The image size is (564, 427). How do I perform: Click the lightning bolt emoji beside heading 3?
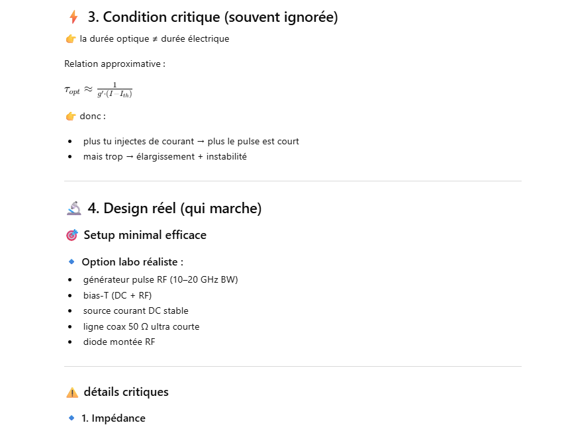tap(73, 18)
